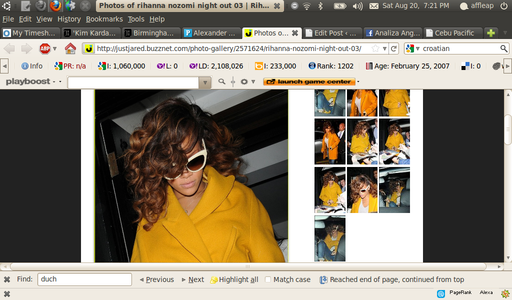Open the globe-and-gear network settings launcher
The height and width of the screenshot is (300, 512).
[x=70, y=5]
